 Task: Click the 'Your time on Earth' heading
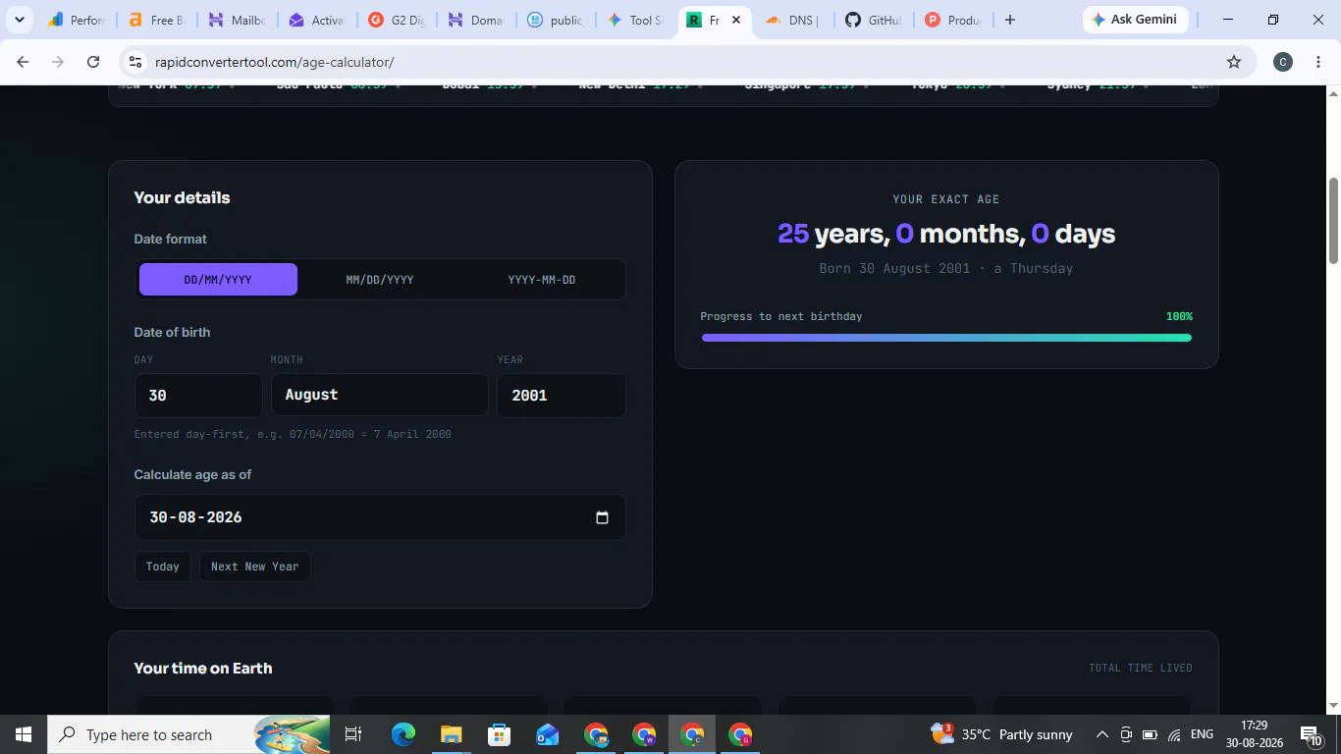(203, 668)
